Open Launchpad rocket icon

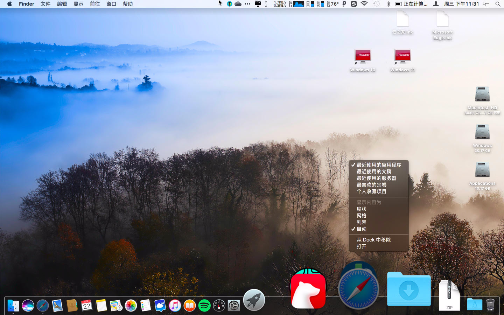[x=254, y=300]
